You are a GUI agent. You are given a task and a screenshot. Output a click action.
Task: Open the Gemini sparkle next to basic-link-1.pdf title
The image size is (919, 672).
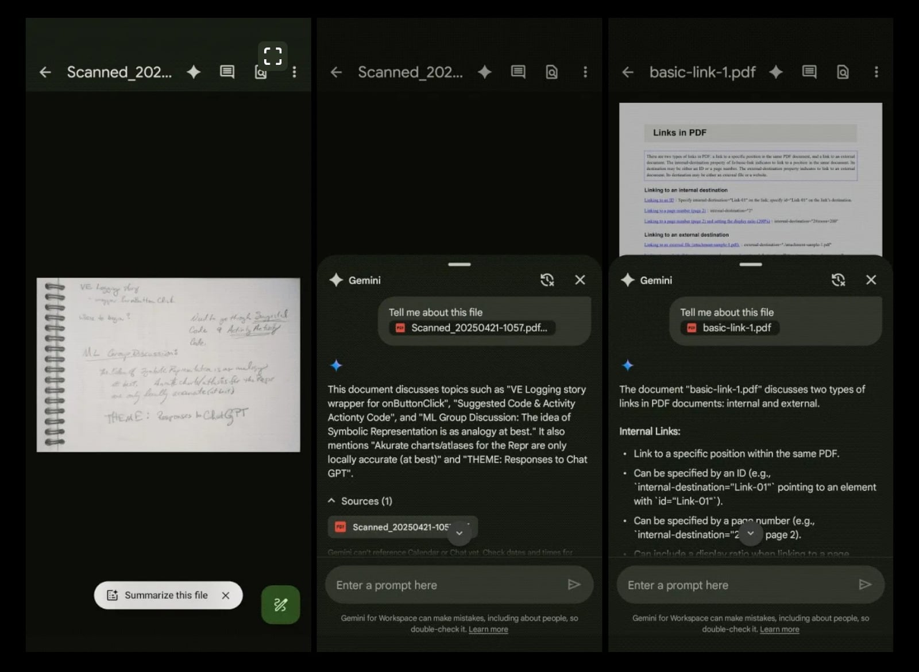click(776, 72)
